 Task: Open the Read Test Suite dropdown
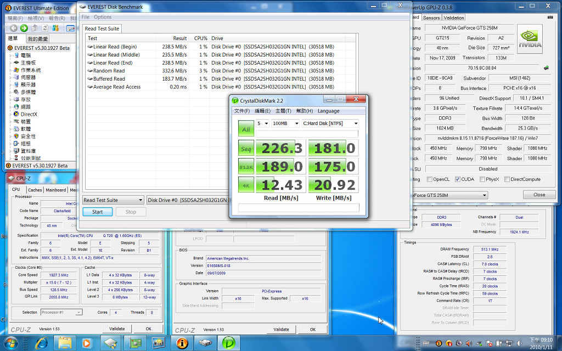coord(113,200)
